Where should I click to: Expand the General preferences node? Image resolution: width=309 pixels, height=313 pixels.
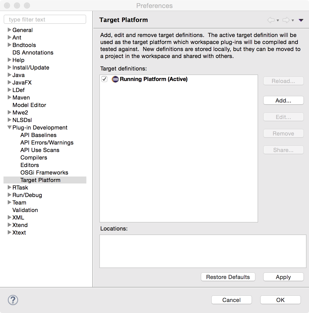(9, 30)
